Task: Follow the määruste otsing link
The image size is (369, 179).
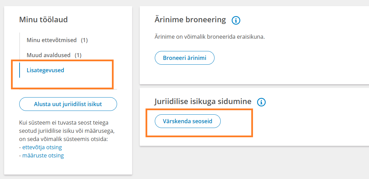Action: pyautogui.click(x=43, y=155)
